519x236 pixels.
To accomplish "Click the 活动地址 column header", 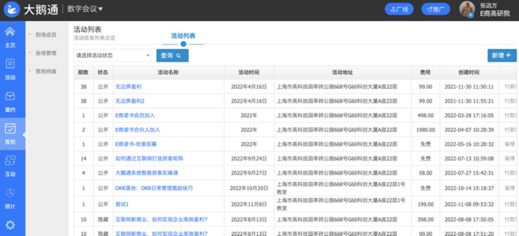I will click(x=343, y=72).
